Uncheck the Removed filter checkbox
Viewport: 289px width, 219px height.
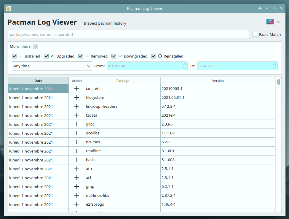click(81, 56)
